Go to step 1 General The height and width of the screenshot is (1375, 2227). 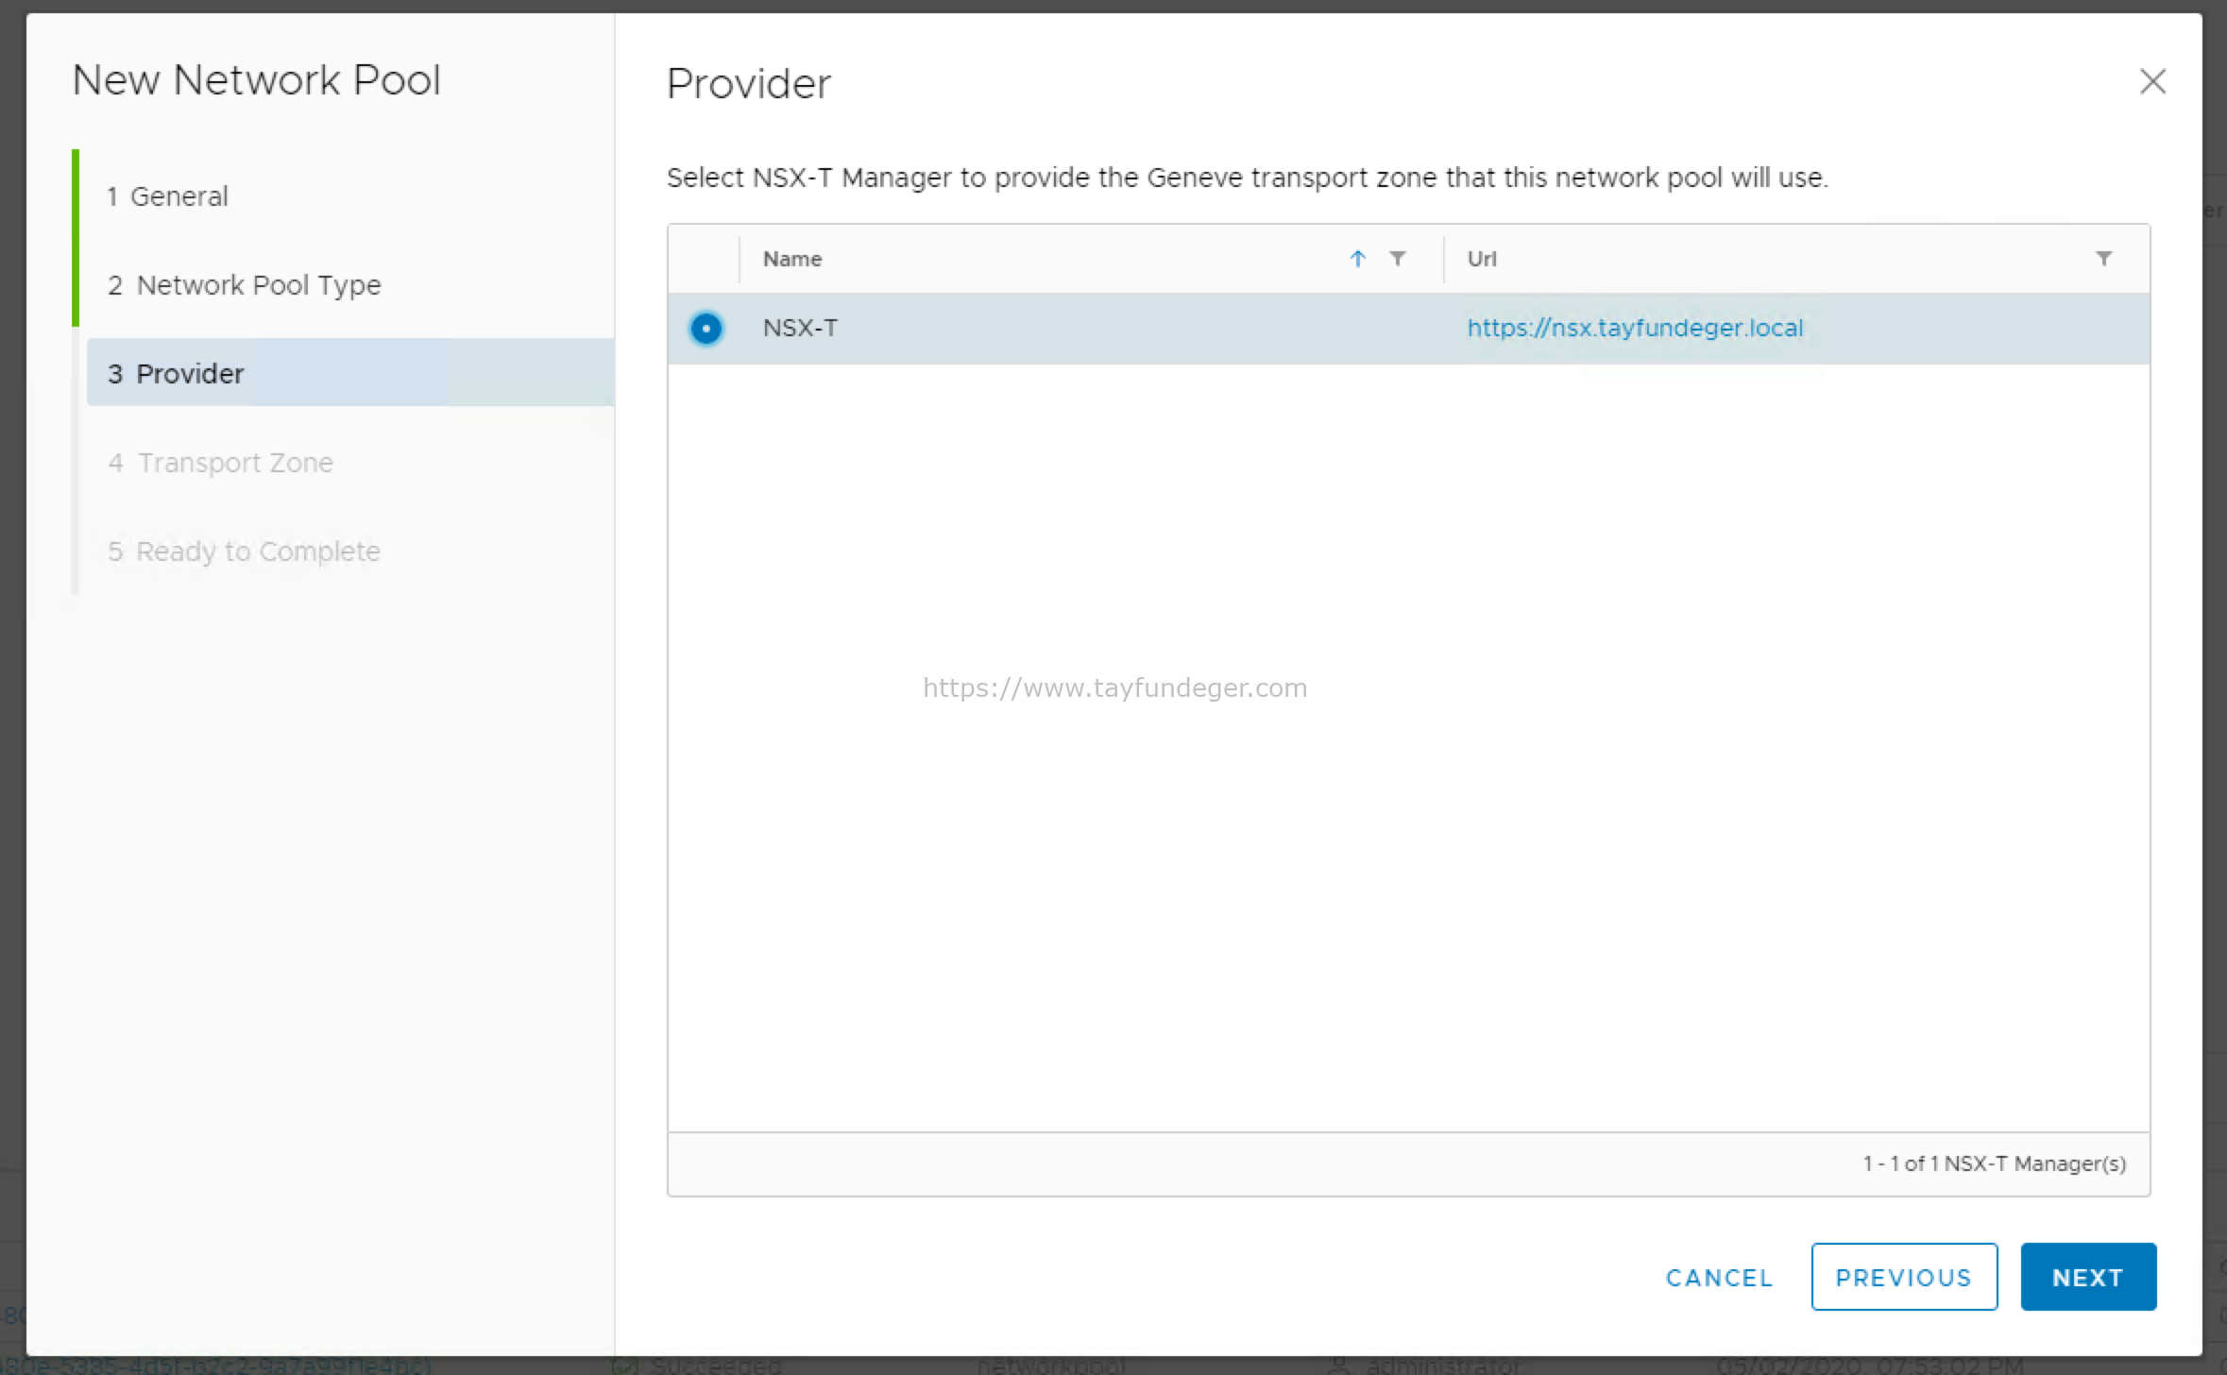(167, 196)
